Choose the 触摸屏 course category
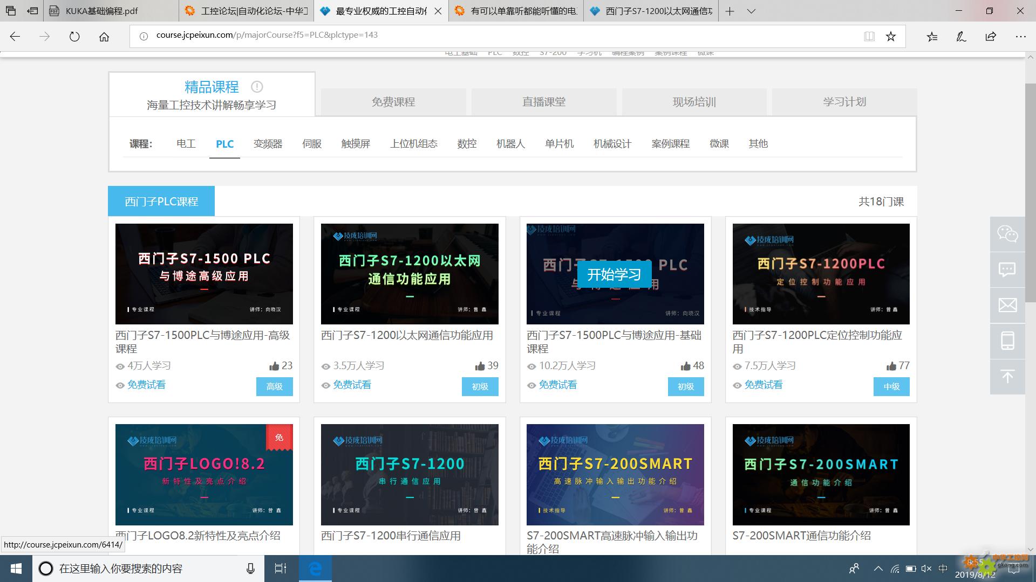 [356, 144]
